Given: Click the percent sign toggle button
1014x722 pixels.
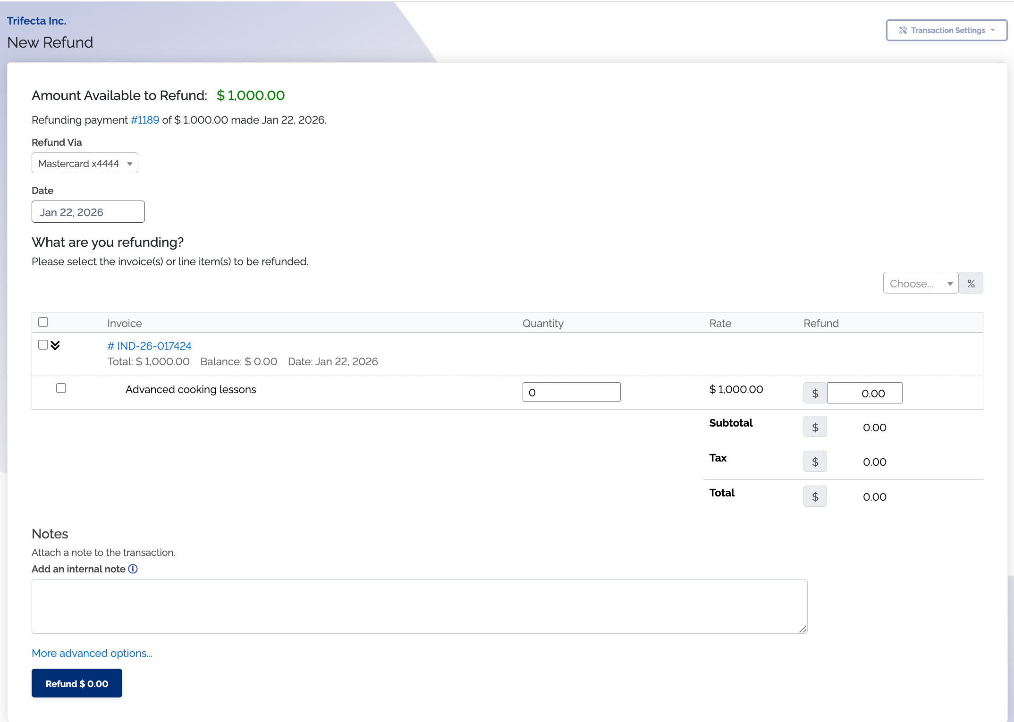Looking at the screenshot, I should tap(971, 283).
